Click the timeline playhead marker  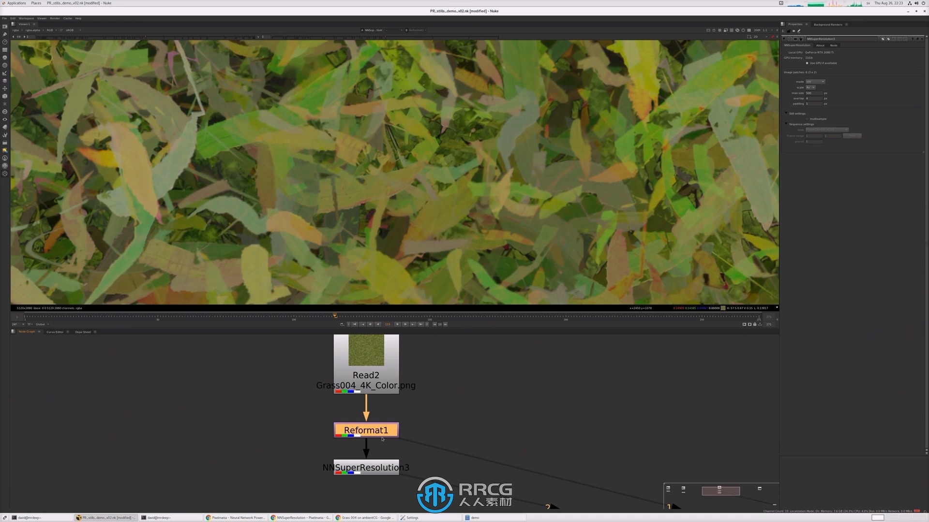(335, 316)
